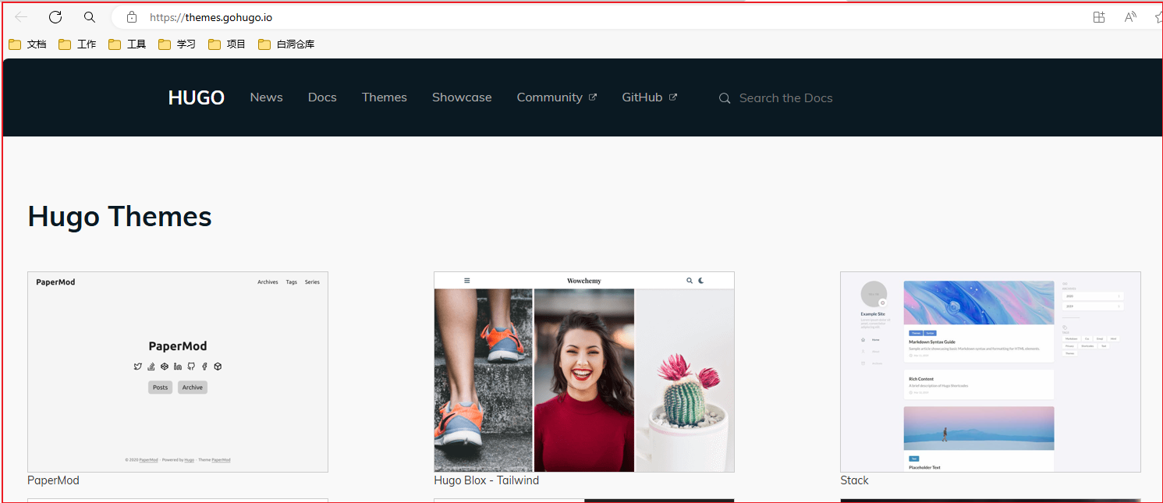This screenshot has width=1163, height=503.
Task: Open the News menu item
Action: point(266,97)
